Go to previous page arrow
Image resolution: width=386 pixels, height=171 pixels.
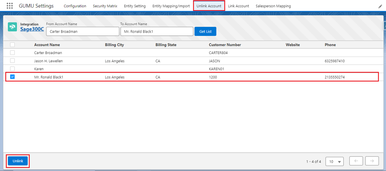click(356, 161)
